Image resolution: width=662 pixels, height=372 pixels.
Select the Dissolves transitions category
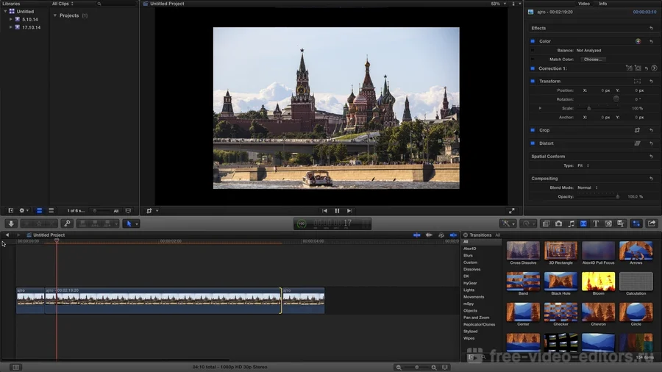point(471,269)
